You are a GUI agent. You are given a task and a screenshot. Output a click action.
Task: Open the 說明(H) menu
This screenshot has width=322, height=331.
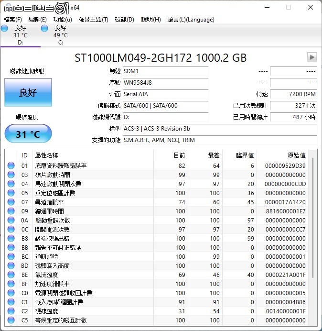point(151,20)
